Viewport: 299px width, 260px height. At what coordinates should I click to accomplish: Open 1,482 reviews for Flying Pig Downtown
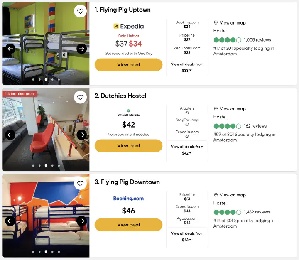point(257,212)
